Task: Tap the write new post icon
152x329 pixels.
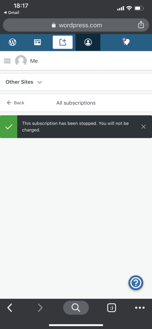Action: point(63,42)
